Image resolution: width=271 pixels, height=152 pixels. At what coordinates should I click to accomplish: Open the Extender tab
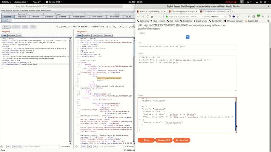click(63, 17)
